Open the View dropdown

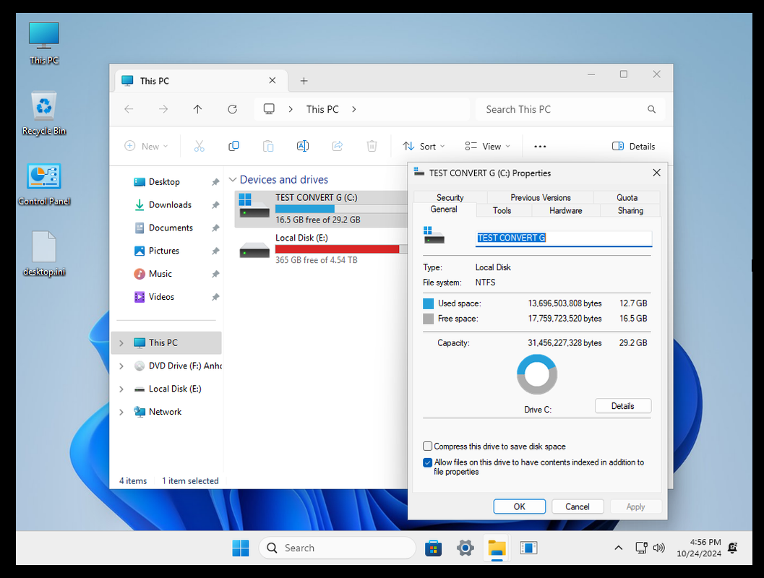[488, 146]
